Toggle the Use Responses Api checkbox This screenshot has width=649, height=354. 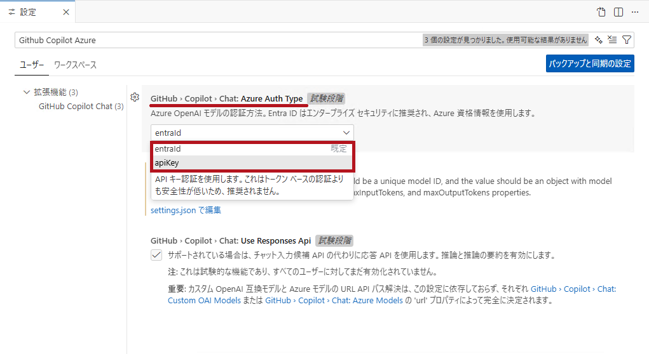(x=156, y=255)
